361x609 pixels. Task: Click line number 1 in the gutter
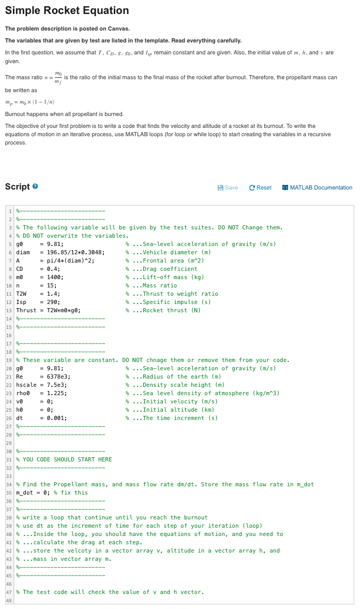(10, 211)
